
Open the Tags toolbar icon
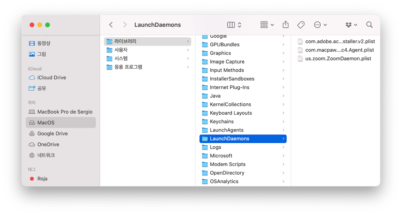pos(301,25)
